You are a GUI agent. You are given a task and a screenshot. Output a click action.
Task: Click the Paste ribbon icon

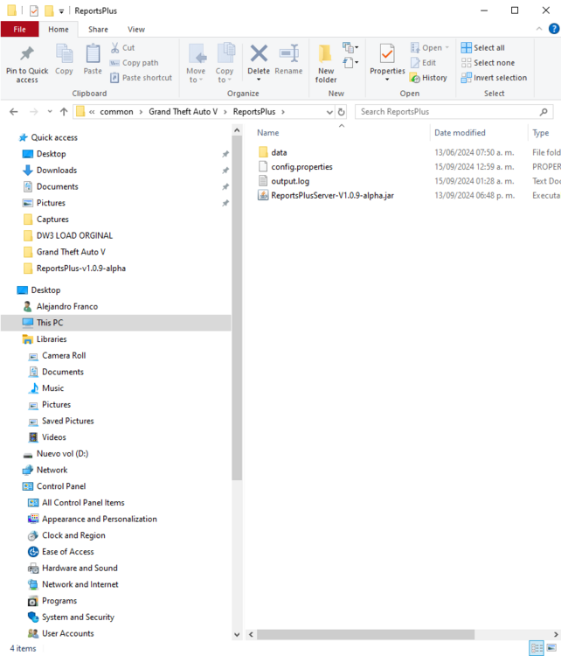point(93,53)
